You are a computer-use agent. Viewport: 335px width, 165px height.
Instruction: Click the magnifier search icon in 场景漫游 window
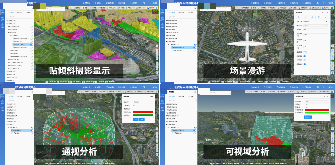pyautogui.click(x=229, y=9)
